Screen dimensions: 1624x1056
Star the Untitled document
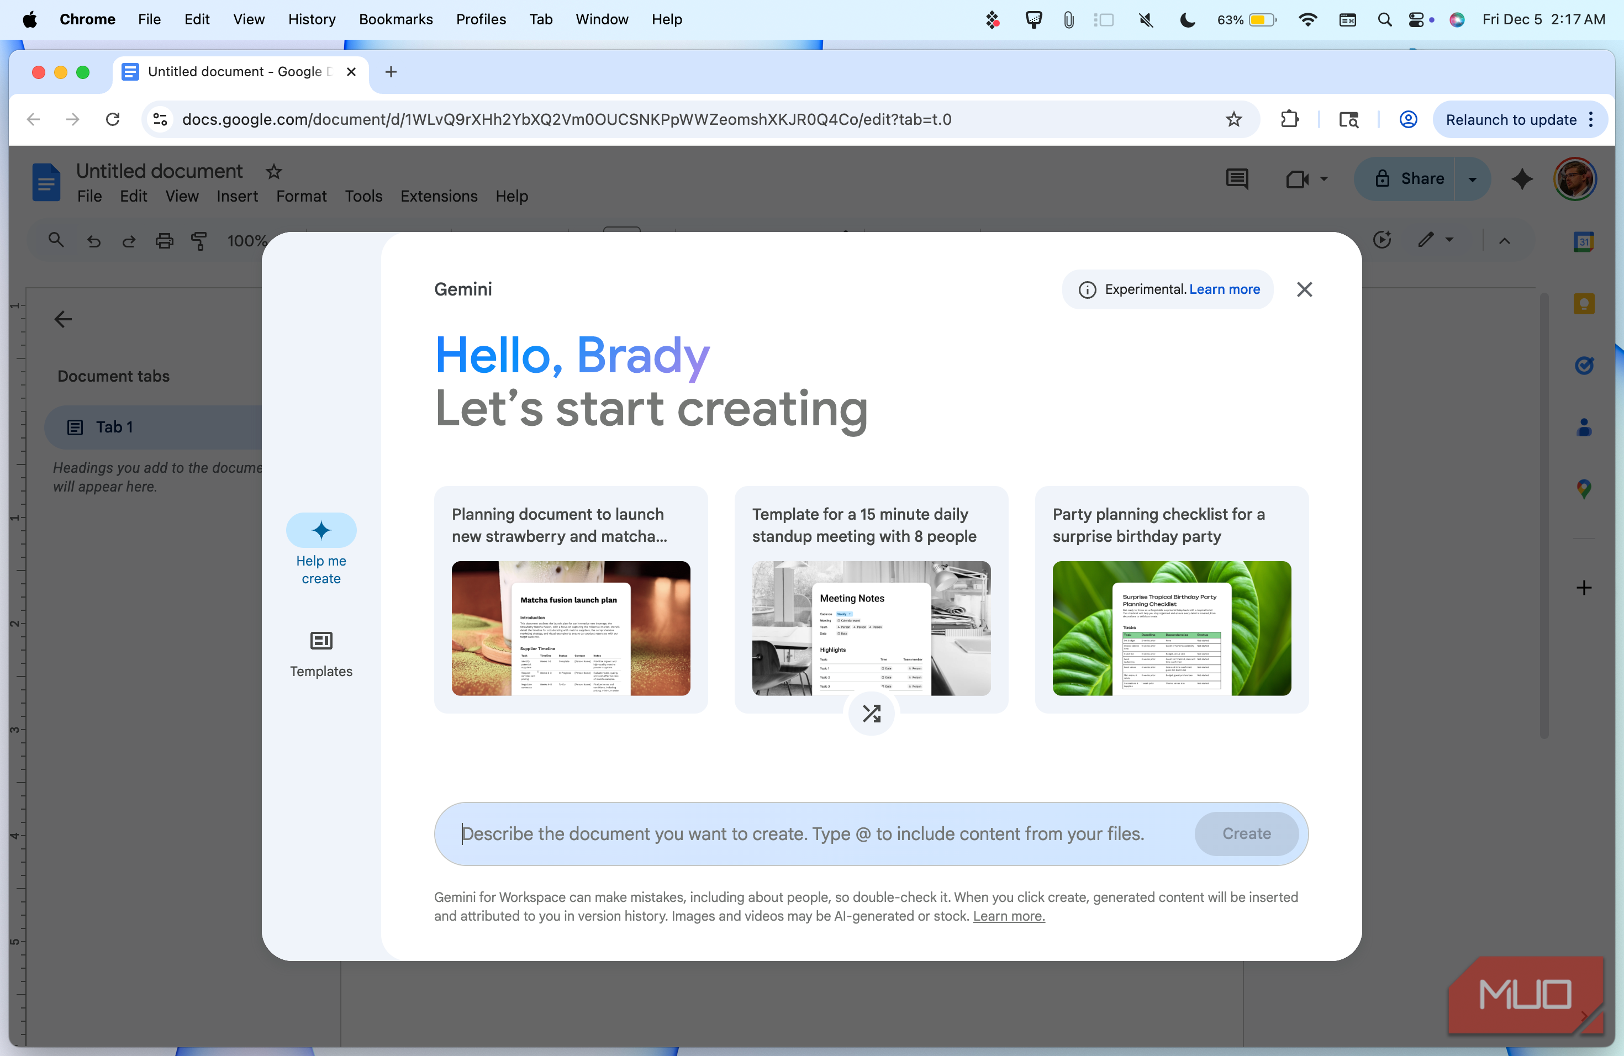(273, 171)
